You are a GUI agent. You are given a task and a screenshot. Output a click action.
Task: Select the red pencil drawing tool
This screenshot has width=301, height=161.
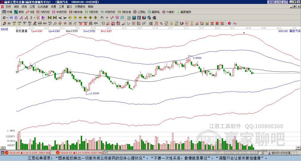coord(4,24)
